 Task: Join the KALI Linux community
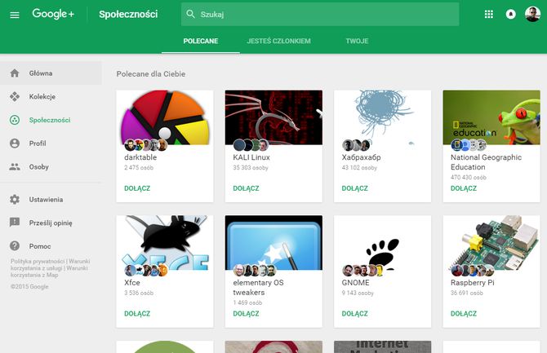(246, 188)
